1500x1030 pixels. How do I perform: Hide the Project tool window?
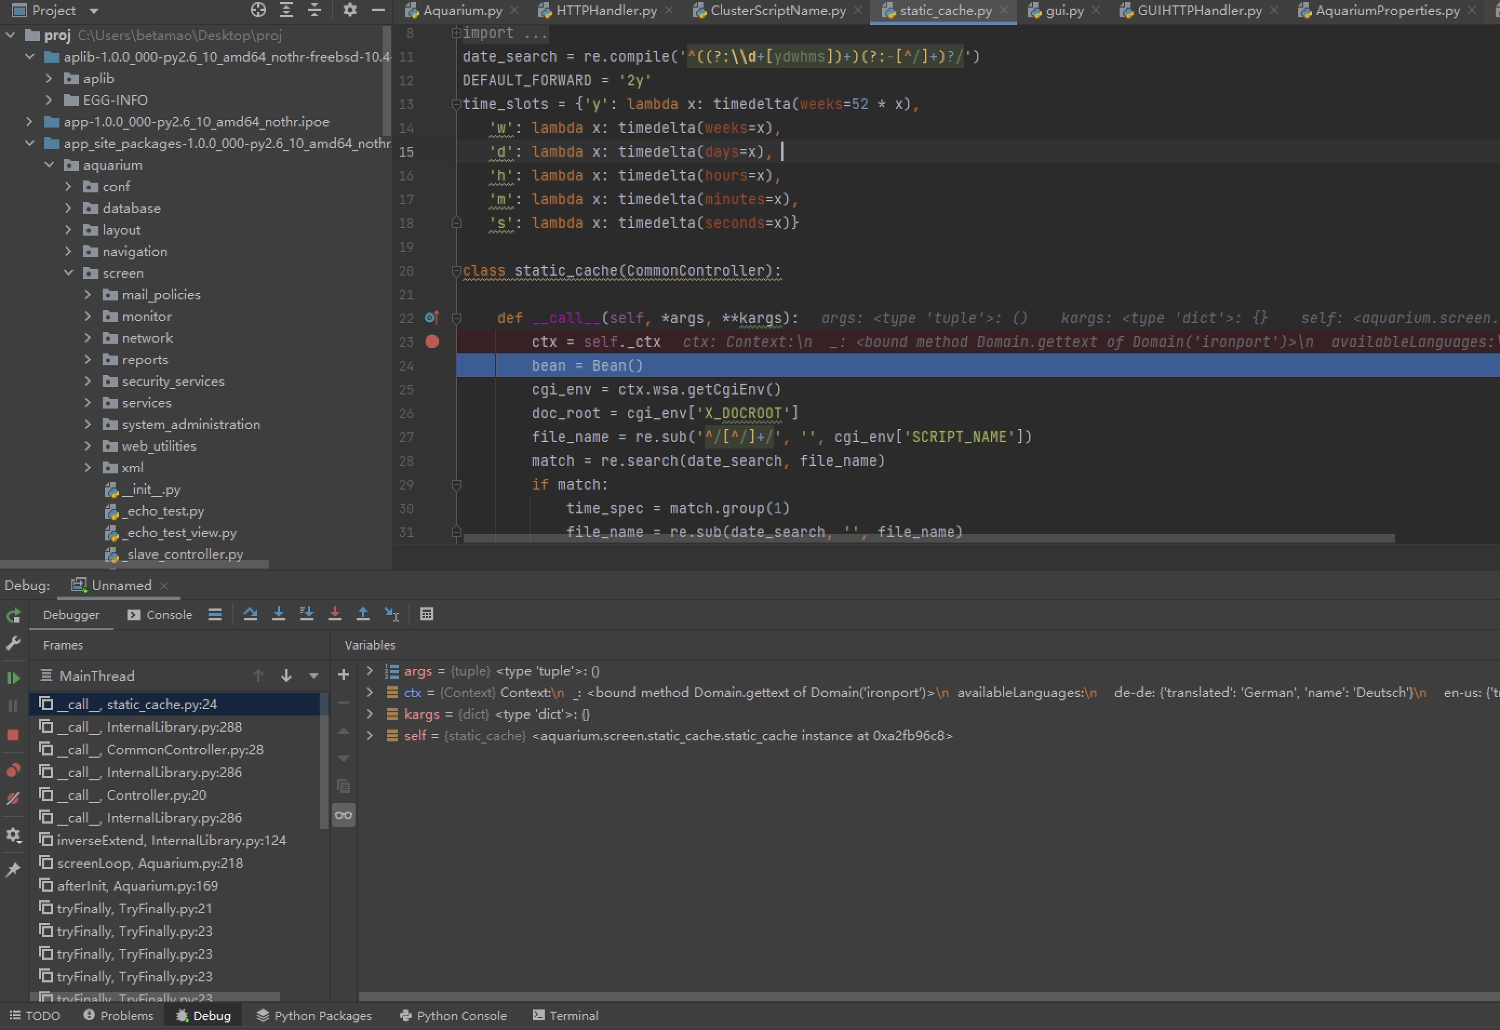(378, 10)
